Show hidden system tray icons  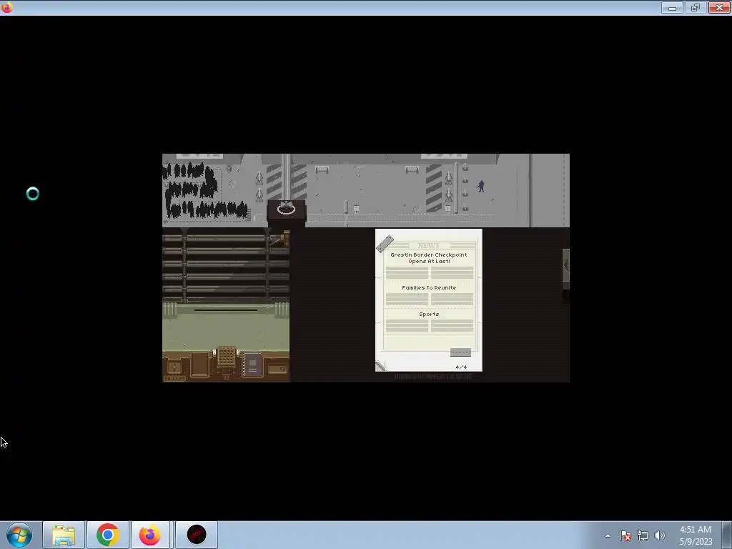[608, 535]
